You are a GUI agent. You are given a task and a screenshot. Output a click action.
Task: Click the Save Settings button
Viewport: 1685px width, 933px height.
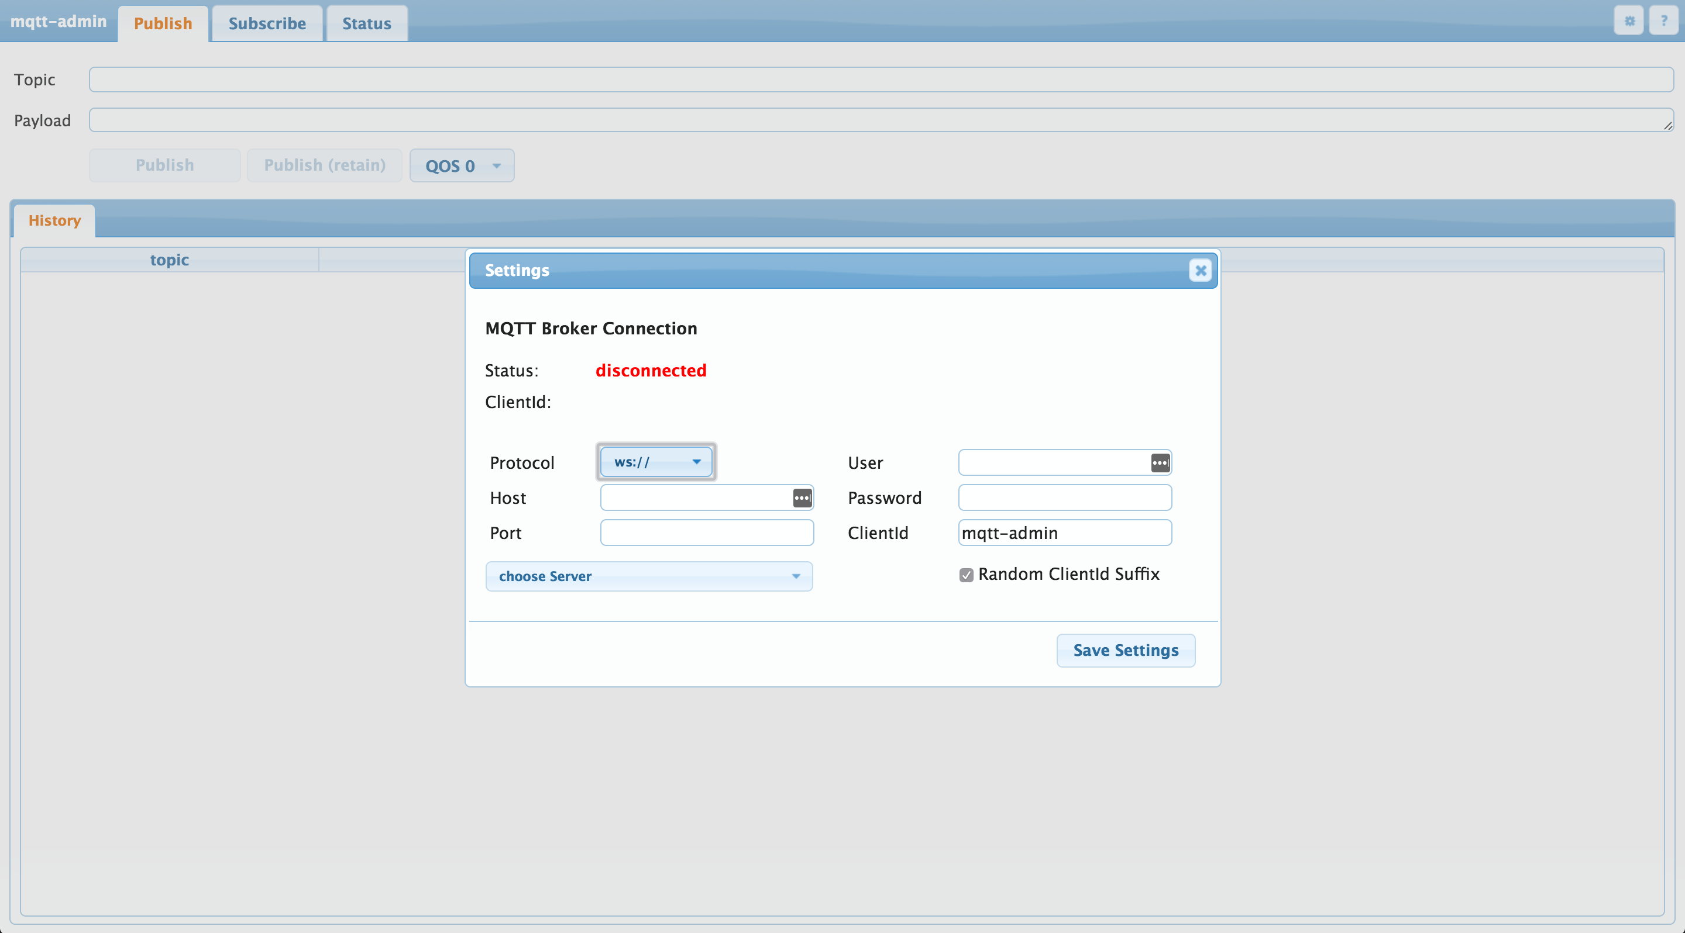[1125, 649]
